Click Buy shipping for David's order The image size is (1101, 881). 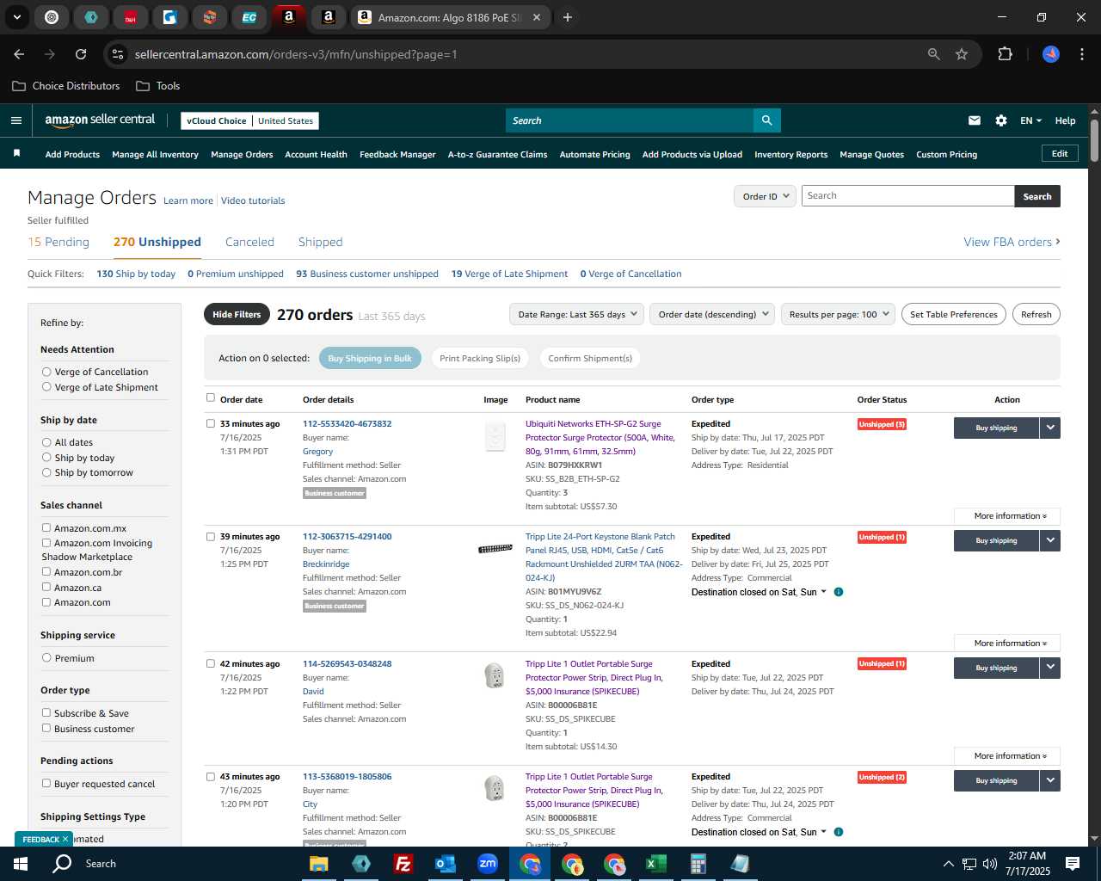pos(996,668)
